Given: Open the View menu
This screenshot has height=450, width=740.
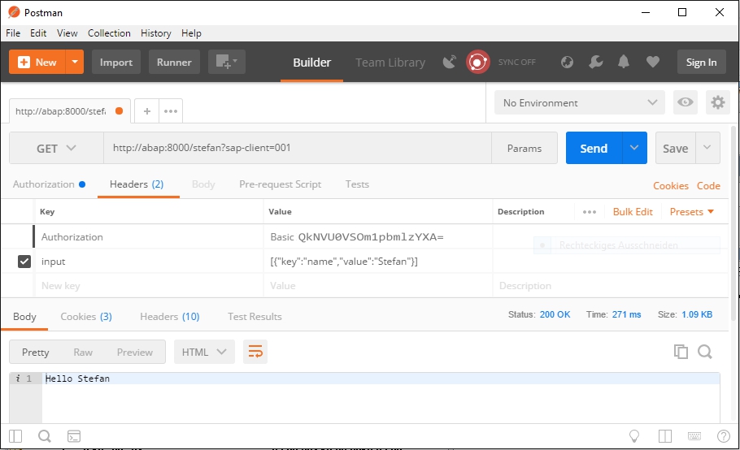Looking at the screenshot, I should coord(67,33).
